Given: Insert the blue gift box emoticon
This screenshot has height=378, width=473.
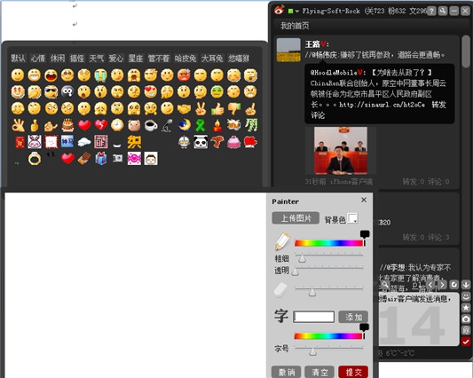Looking at the screenshot, I should [101, 158].
